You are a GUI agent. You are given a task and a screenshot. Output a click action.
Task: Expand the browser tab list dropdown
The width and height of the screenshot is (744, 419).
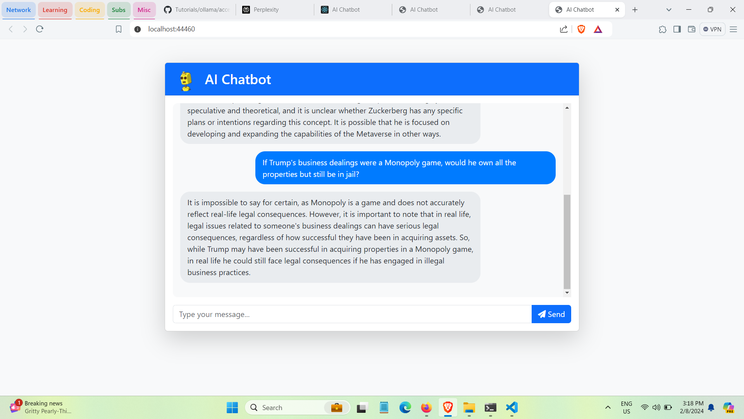point(669,9)
